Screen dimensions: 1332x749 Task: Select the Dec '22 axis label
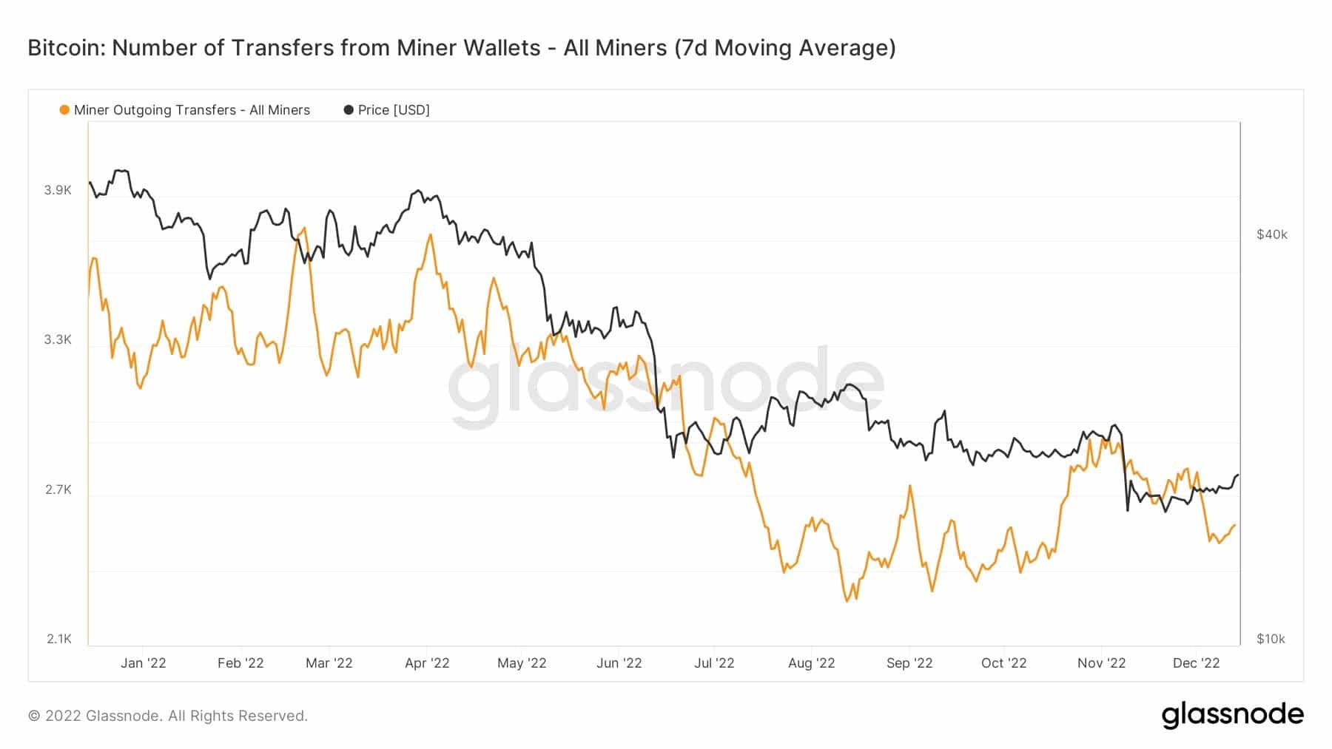(1196, 663)
